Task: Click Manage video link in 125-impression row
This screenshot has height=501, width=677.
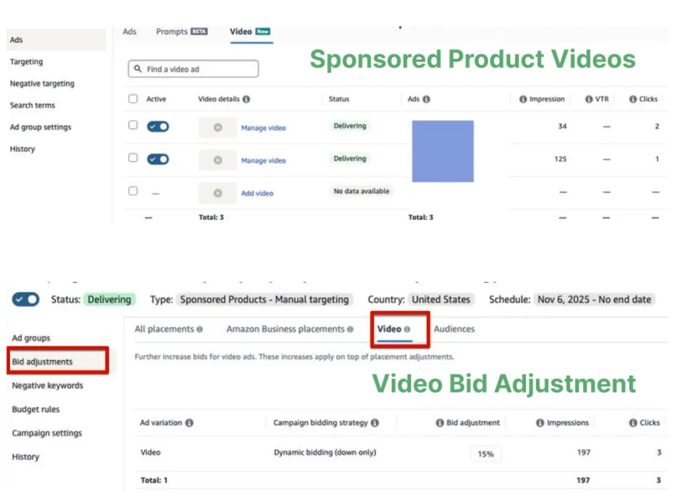Action: coord(263,160)
